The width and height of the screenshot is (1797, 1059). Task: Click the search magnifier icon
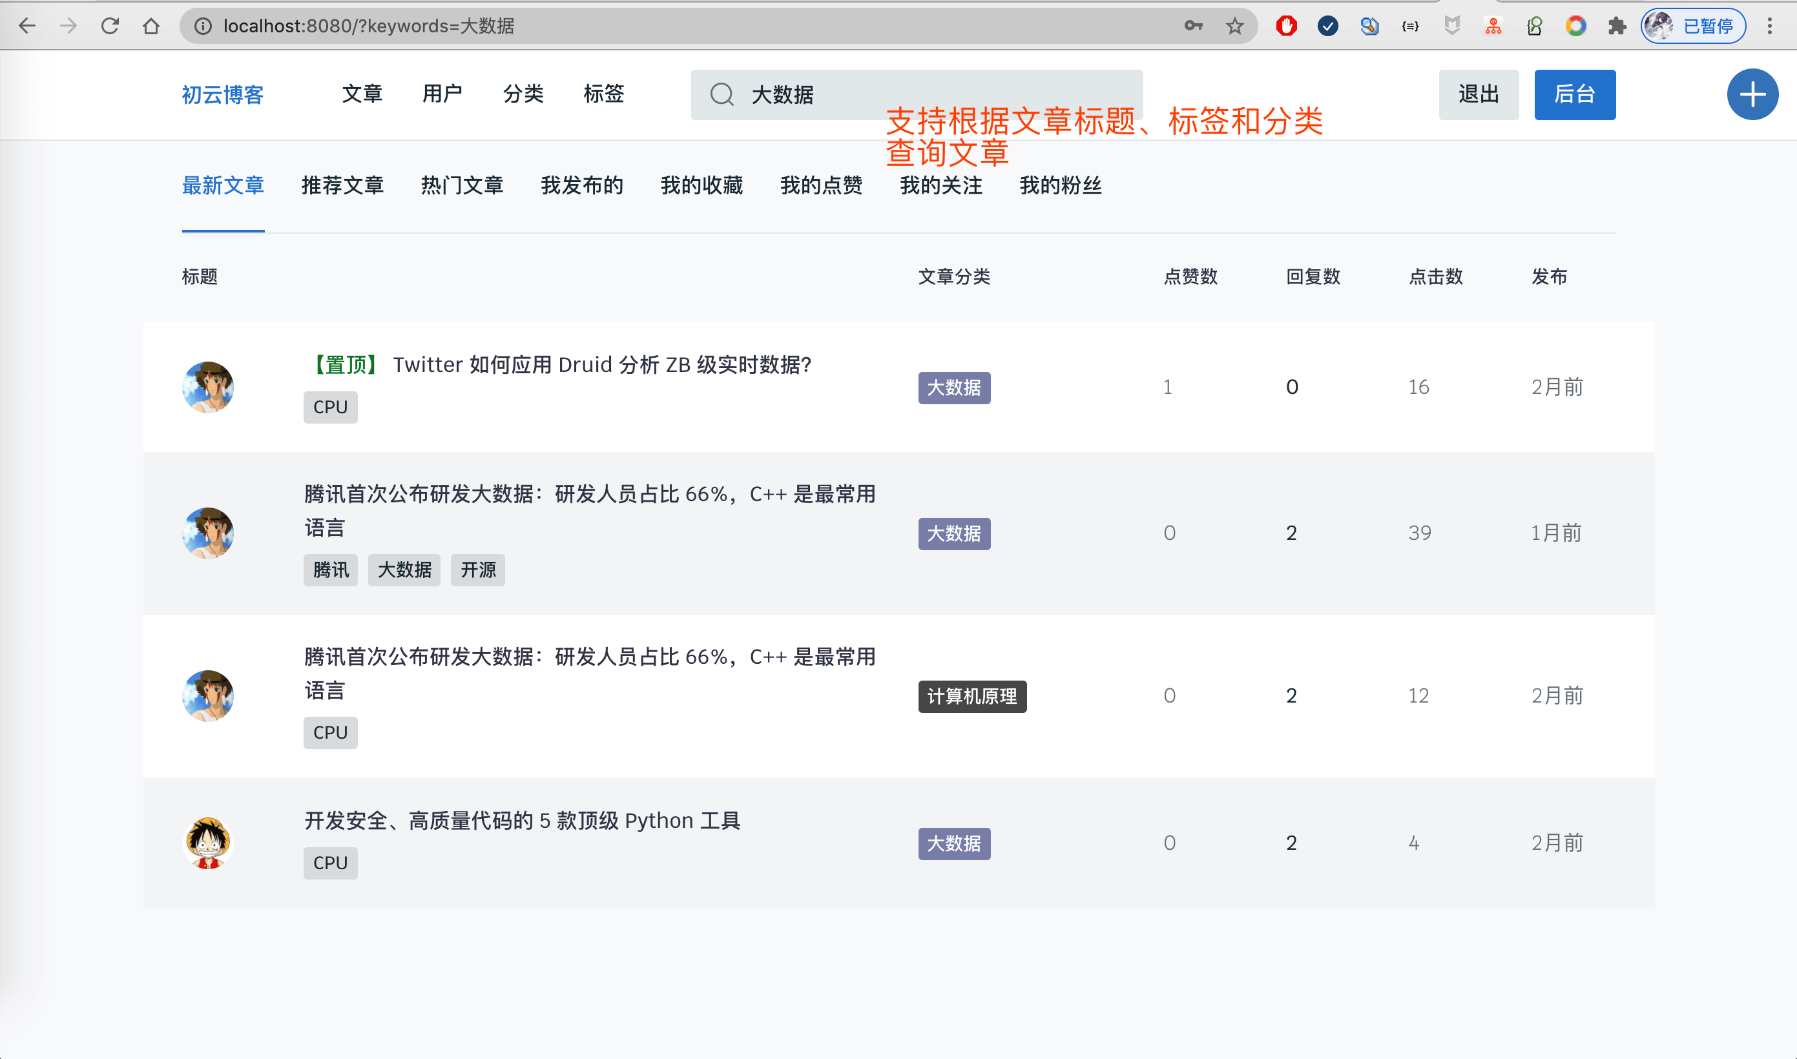pyautogui.click(x=722, y=94)
